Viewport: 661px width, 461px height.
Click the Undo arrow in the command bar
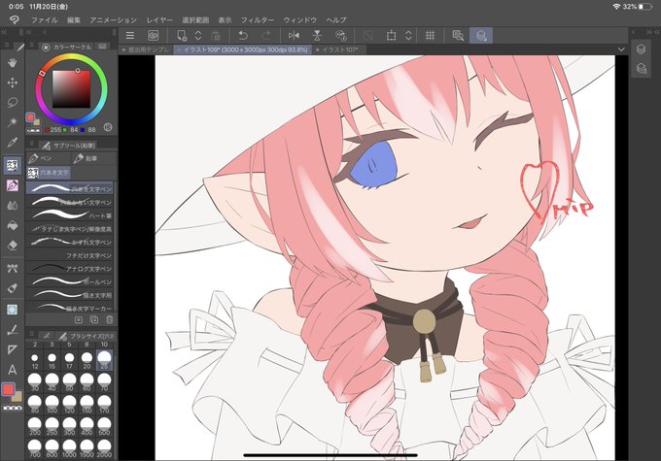[243, 36]
